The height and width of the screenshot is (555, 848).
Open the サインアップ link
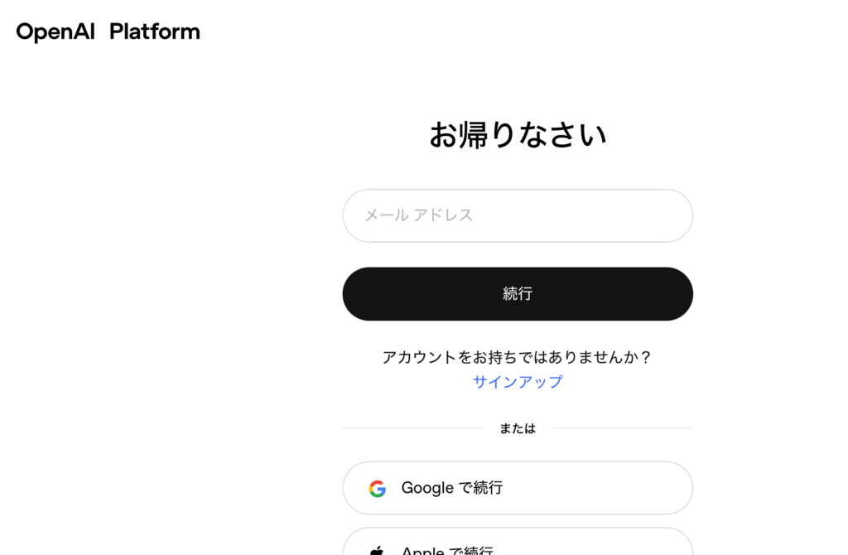(518, 382)
